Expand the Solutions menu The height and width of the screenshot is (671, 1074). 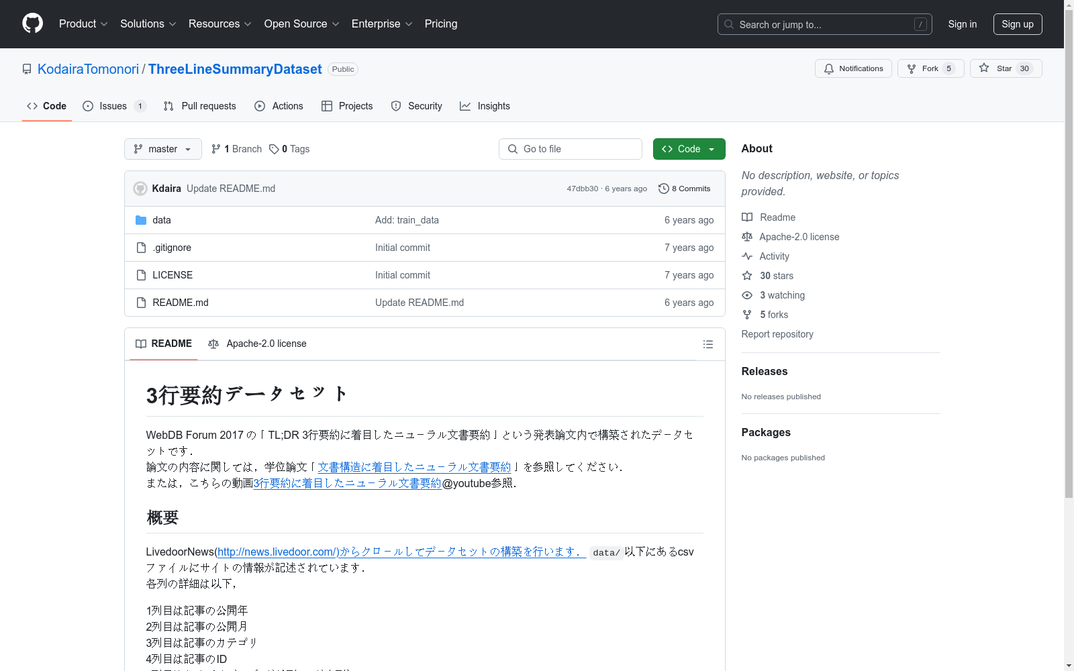pyautogui.click(x=148, y=23)
